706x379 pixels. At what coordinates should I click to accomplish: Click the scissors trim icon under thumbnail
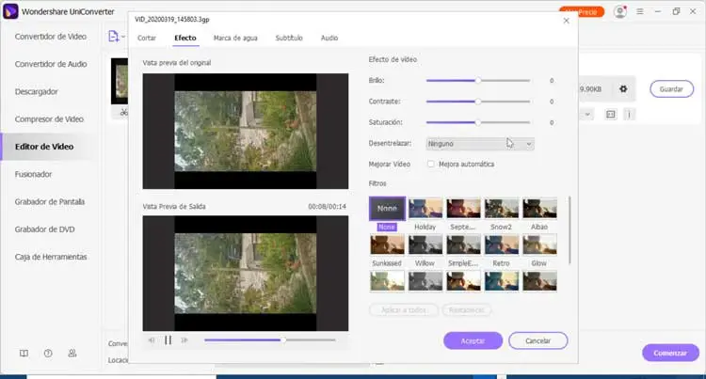tap(123, 113)
